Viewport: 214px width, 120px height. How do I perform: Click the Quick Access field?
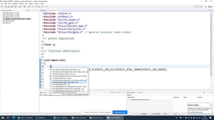click(x=198, y=7)
